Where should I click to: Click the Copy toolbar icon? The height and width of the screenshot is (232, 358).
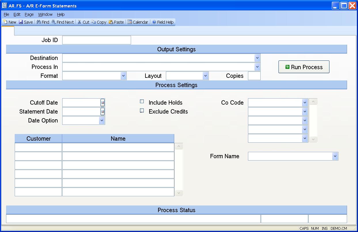click(94, 22)
